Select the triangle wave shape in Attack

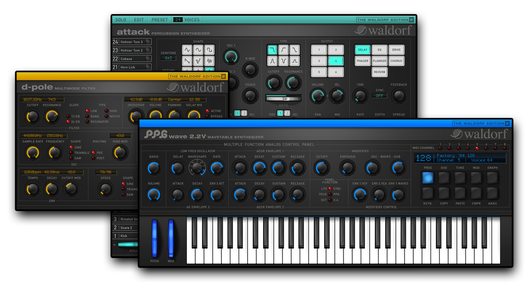[x=187, y=50]
